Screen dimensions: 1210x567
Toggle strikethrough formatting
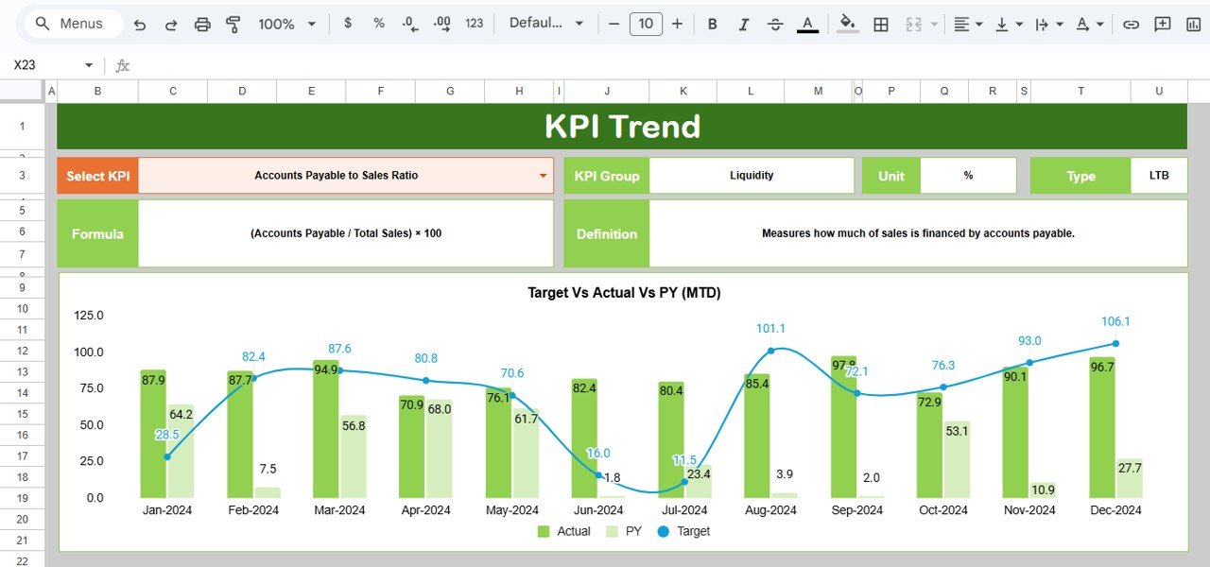coord(775,24)
